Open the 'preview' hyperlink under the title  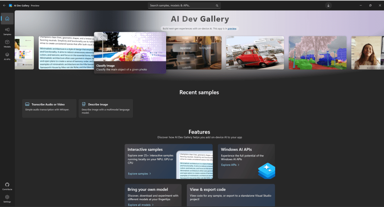pos(232,28)
